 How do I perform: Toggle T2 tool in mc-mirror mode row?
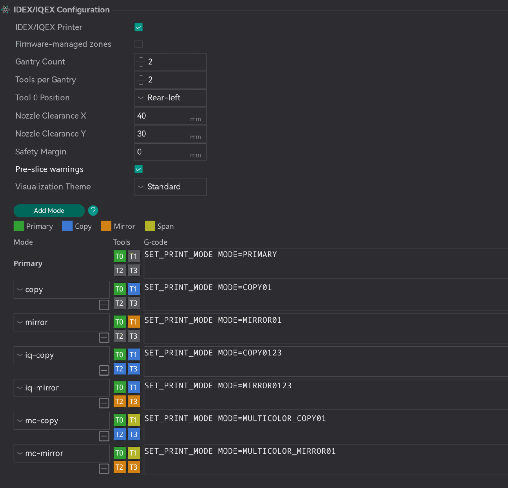120,467
